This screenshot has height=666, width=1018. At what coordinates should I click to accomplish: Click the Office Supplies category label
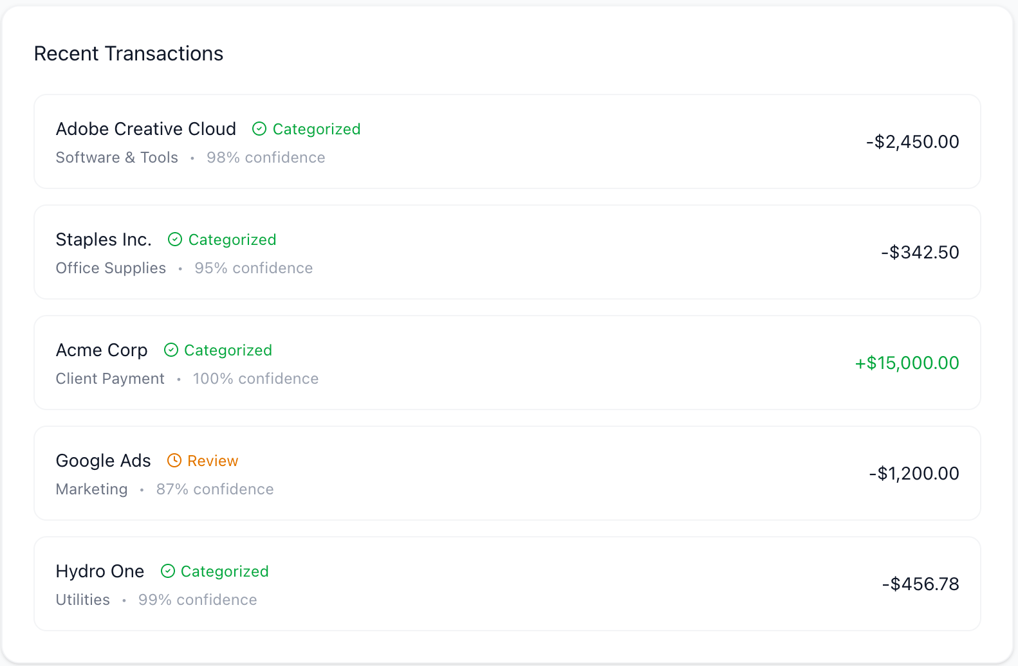pos(111,268)
